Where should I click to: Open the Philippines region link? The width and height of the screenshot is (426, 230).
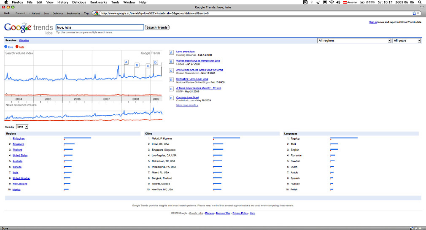pos(19,138)
